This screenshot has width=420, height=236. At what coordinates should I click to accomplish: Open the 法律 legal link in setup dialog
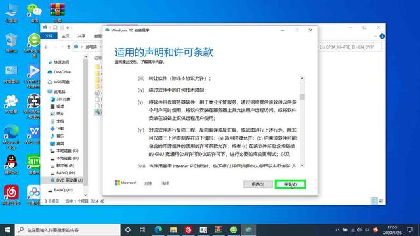(165, 184)
